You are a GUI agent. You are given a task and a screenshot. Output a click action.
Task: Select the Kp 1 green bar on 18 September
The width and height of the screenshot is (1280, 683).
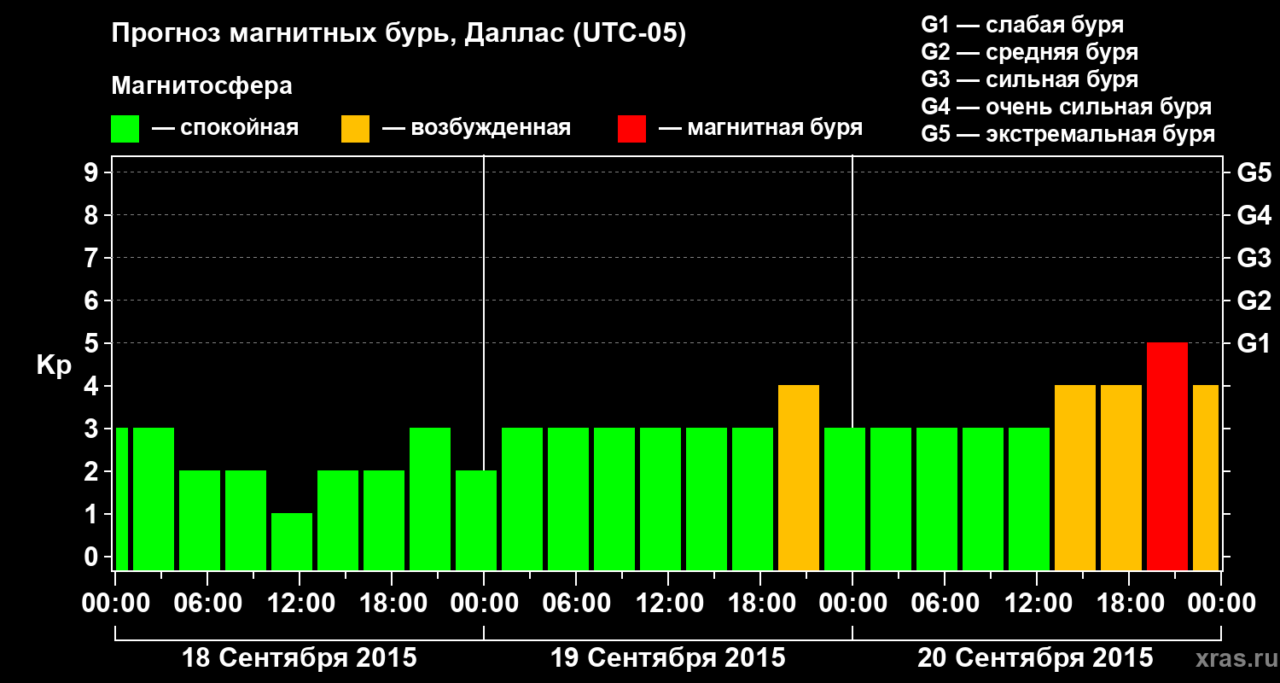292,541
